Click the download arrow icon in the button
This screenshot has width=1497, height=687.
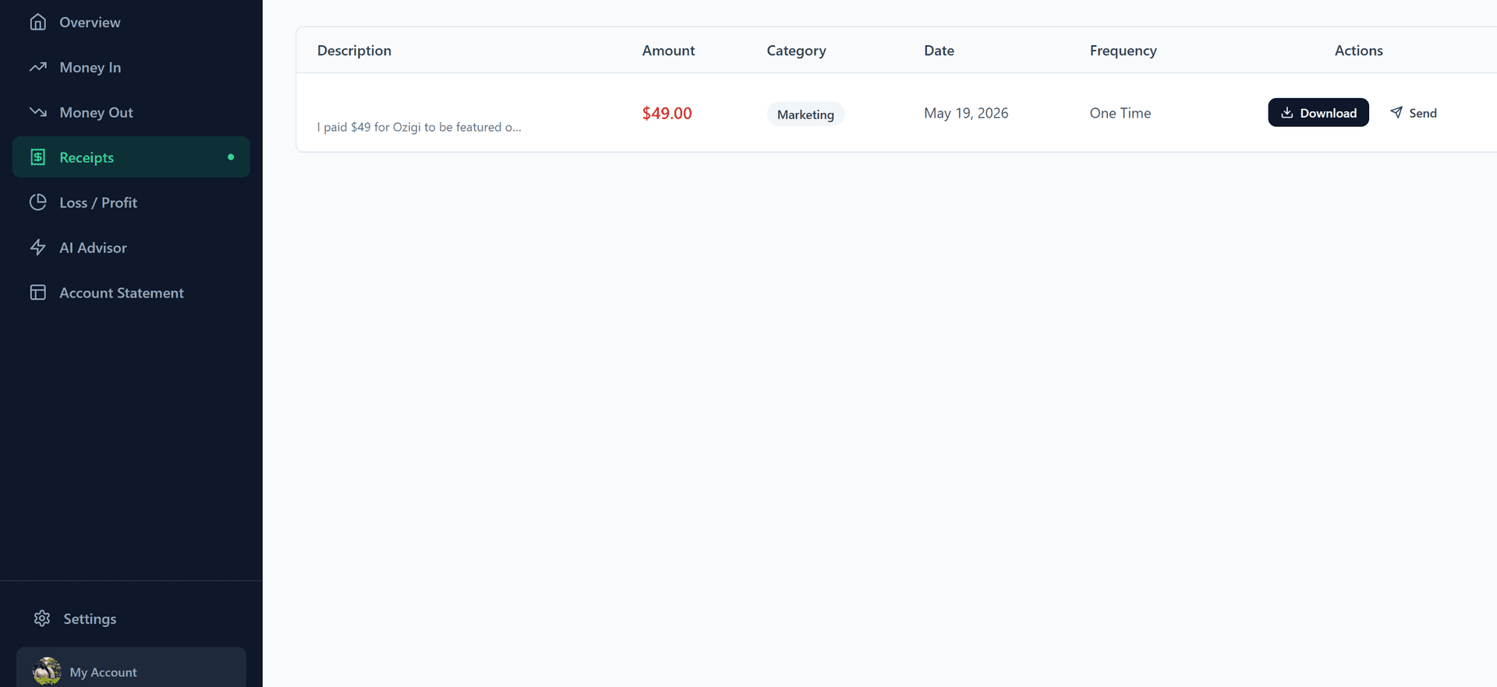tap(1286, 113)
